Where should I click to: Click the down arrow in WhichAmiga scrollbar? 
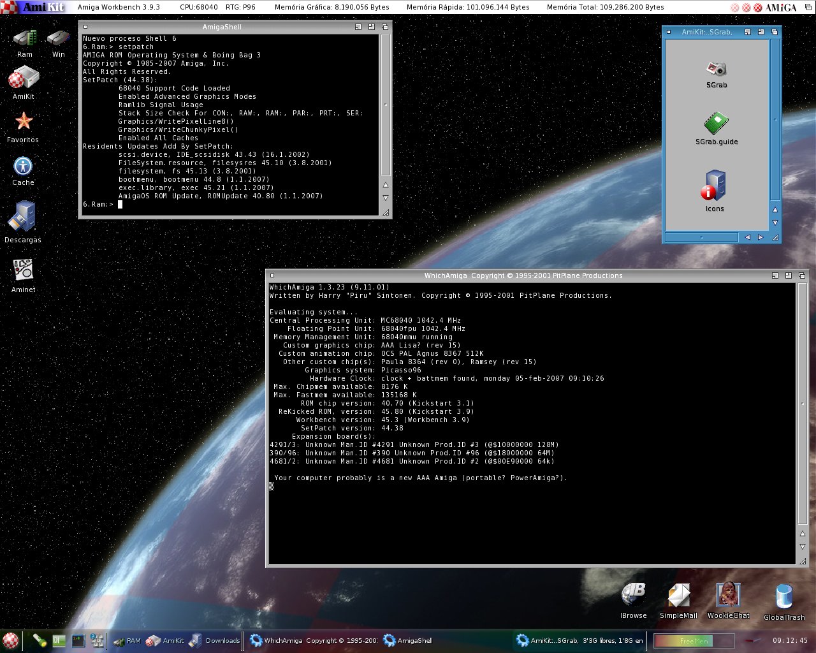point(802,547)
